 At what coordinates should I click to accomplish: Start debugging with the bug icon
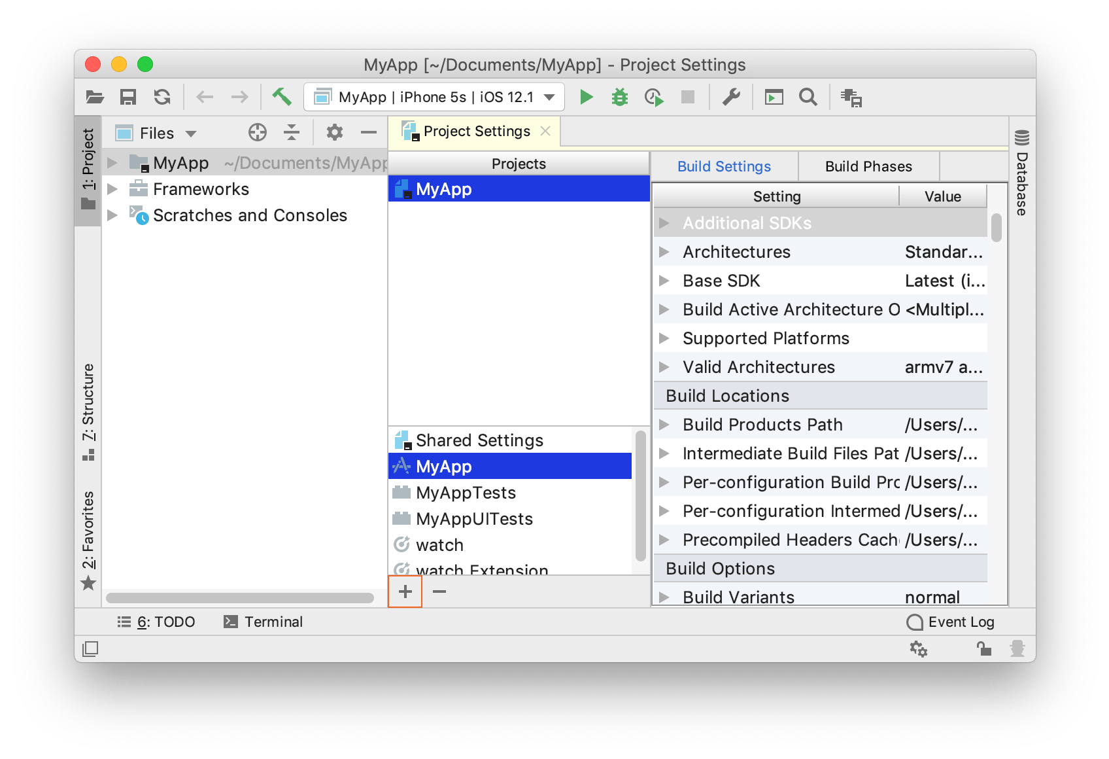[x=620, y=97]
